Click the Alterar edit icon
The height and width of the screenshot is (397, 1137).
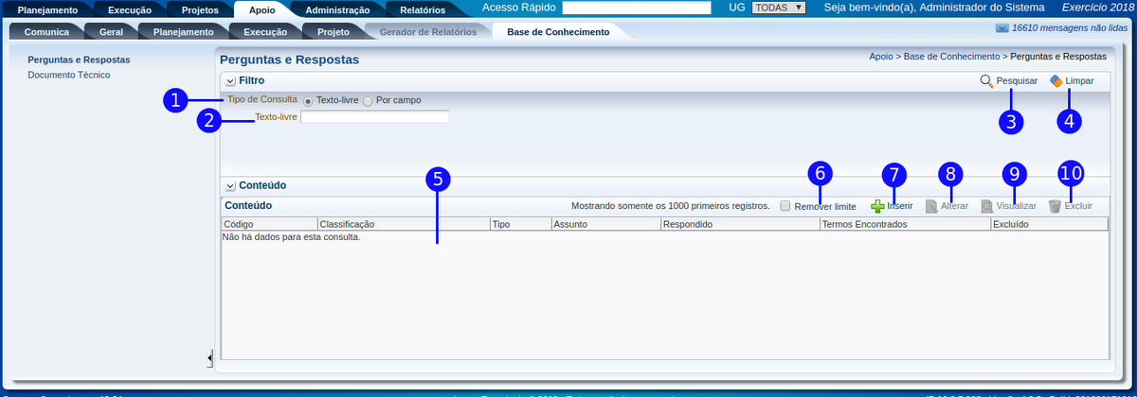coord(931,206)
